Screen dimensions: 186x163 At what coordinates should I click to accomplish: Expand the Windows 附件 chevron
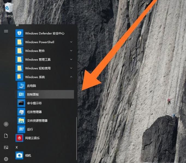coord(71,51)
